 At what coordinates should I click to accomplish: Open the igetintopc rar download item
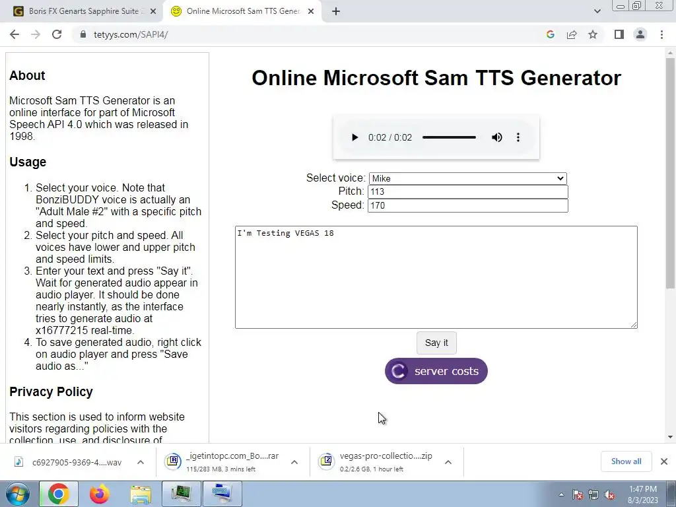(x=222, y=461)
